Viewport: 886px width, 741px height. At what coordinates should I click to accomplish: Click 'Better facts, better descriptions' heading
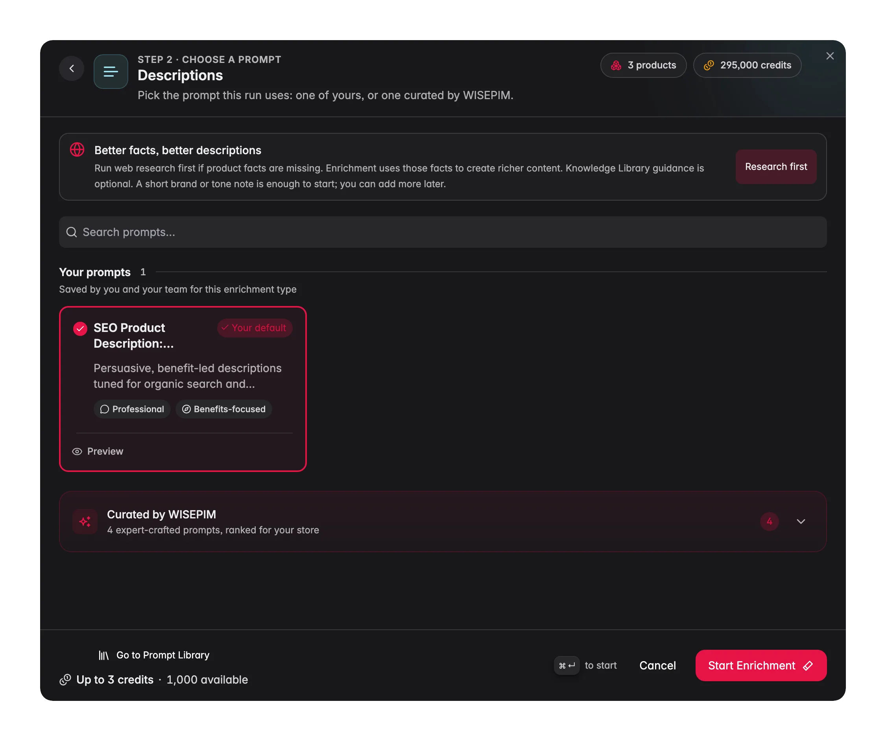pyautogui.click(x=177, y=150)
